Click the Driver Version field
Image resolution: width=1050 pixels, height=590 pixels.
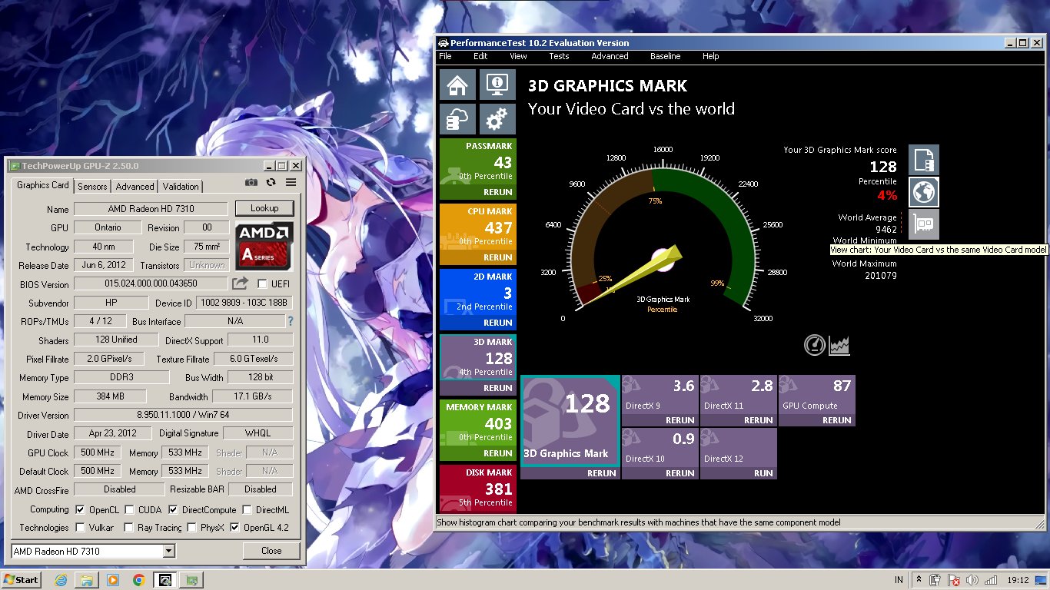click(183, 415)
